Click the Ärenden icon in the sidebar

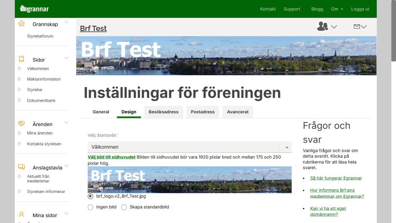pos(21,123)
